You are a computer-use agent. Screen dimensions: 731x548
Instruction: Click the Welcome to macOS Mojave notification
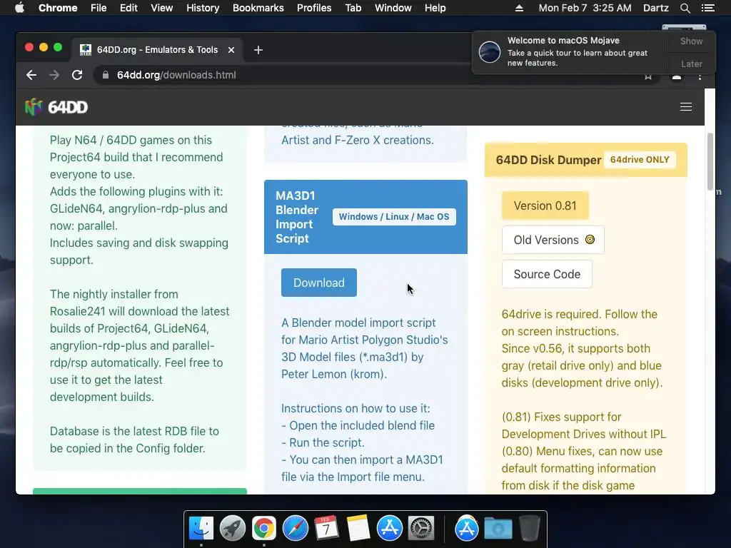(x=569, y=51)
